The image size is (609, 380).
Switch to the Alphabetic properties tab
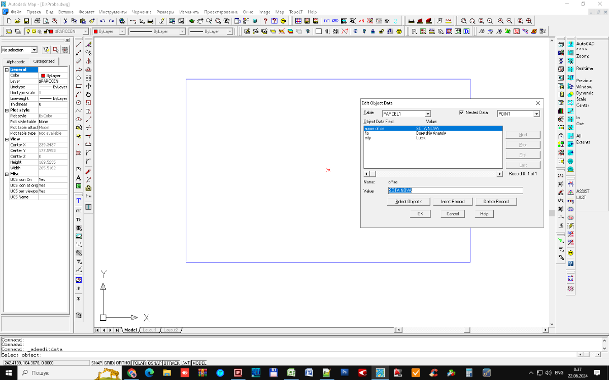click(16, 61)
